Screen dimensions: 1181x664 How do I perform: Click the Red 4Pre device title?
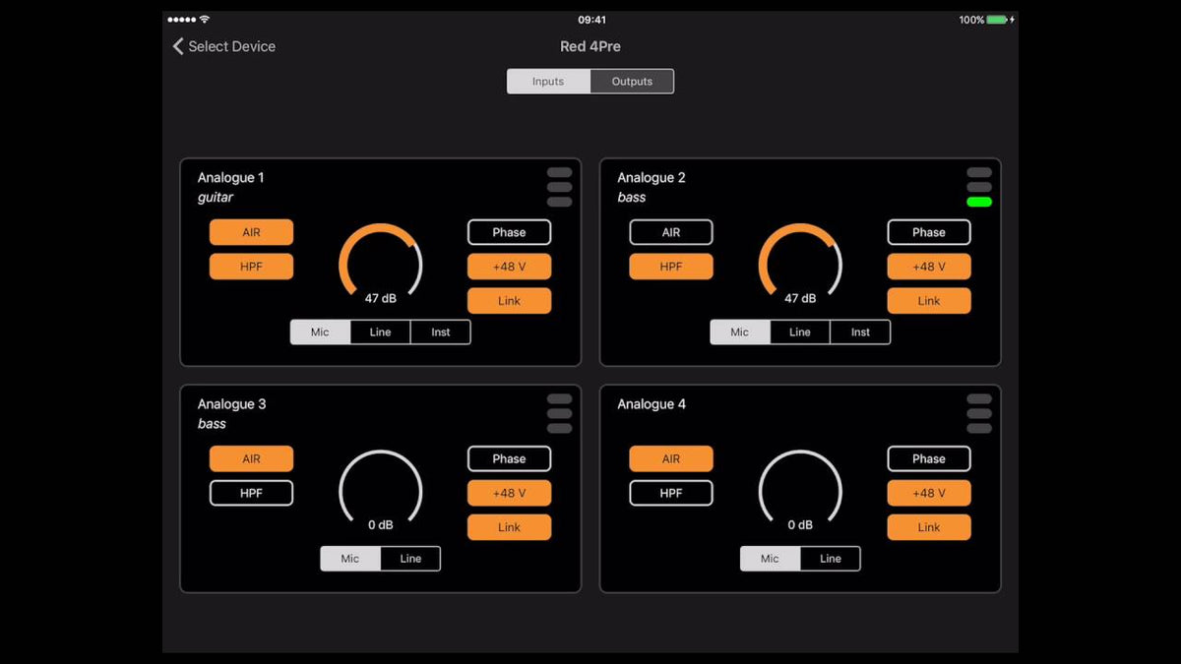coord(590,46)
